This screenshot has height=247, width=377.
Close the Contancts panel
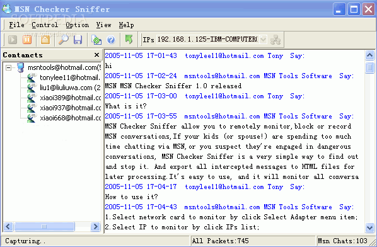[x=96, y=55]
